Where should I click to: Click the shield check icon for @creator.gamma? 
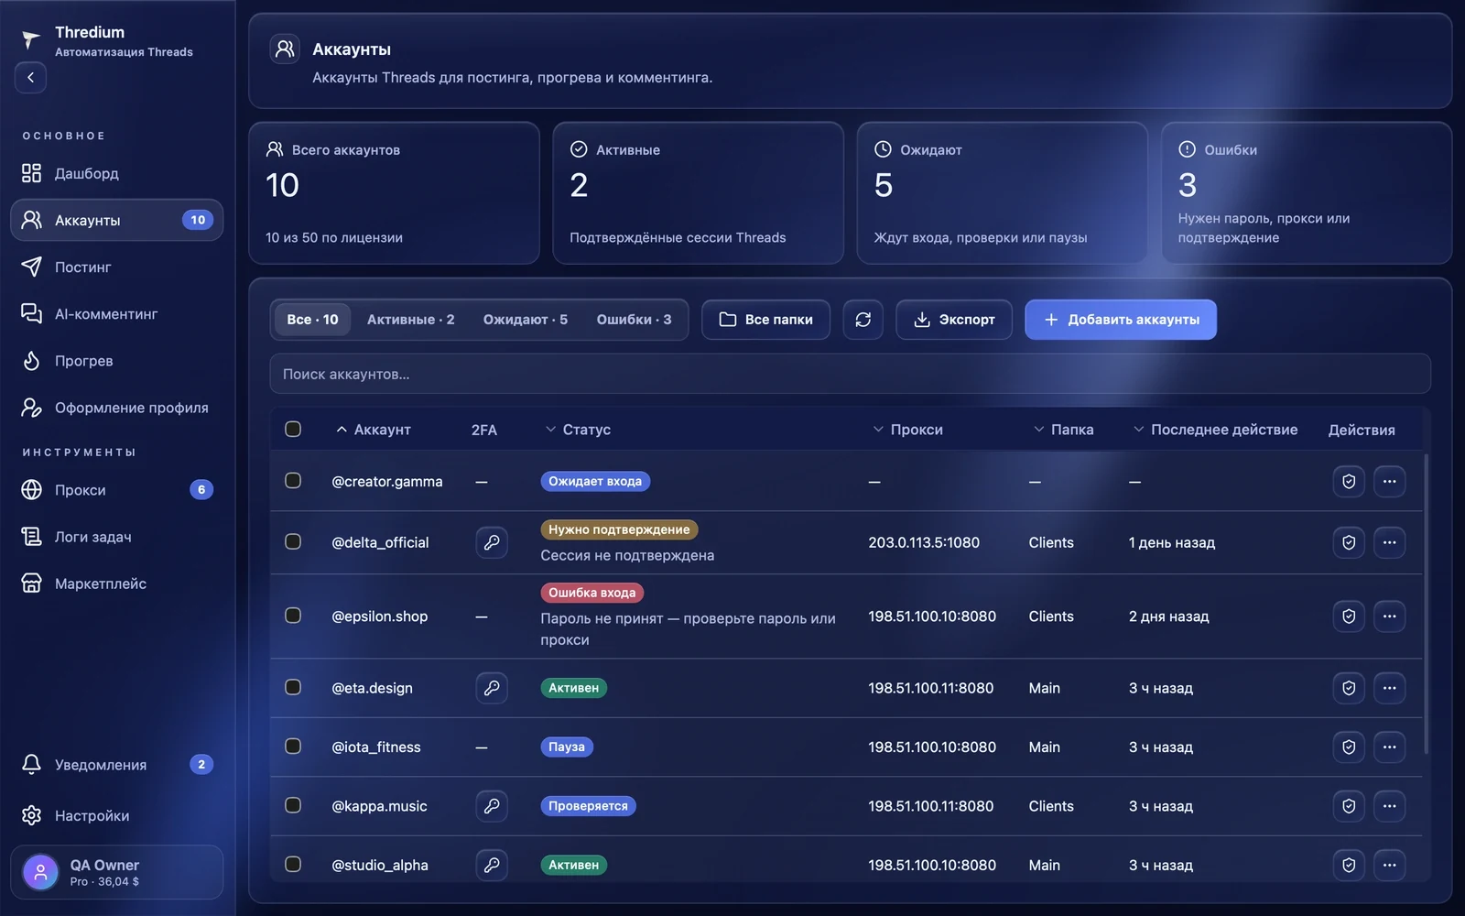(x=1349, y=481)
